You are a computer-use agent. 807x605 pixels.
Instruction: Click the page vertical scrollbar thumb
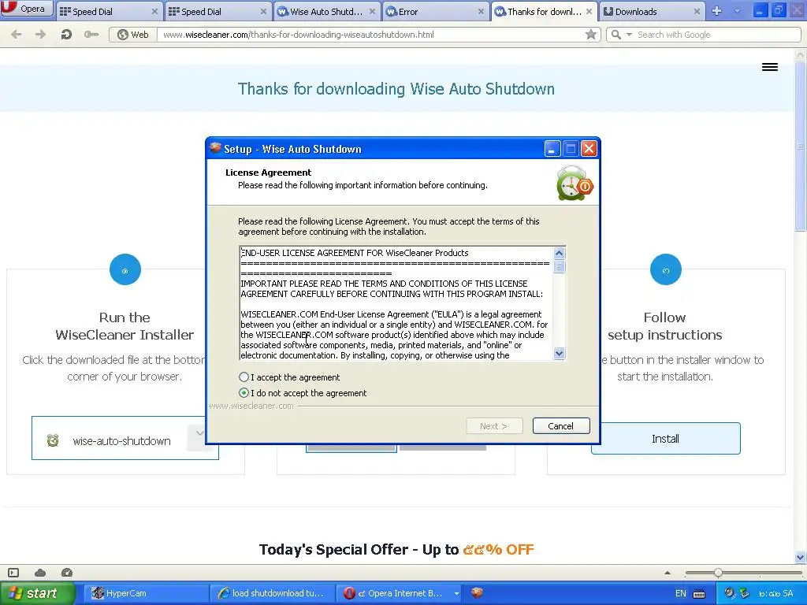pyautogui.click(x=801, y=147)
